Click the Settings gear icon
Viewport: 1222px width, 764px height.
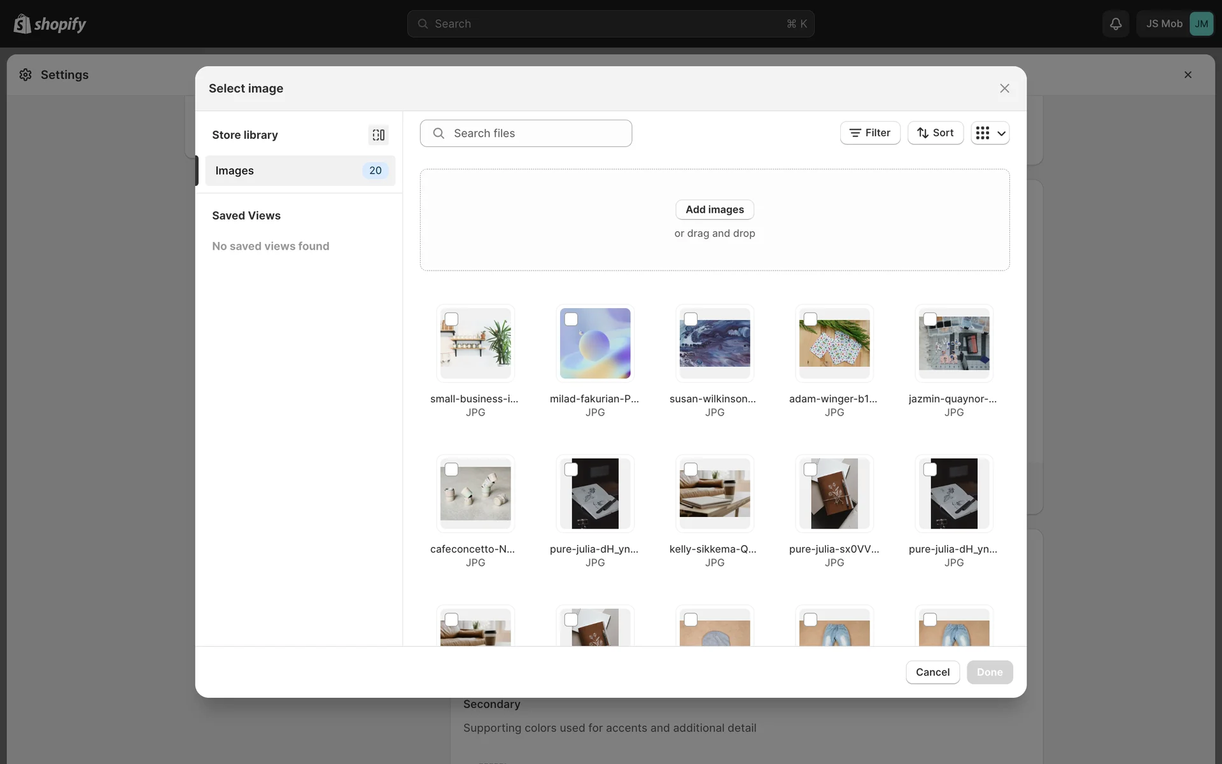tap(25, 74)
